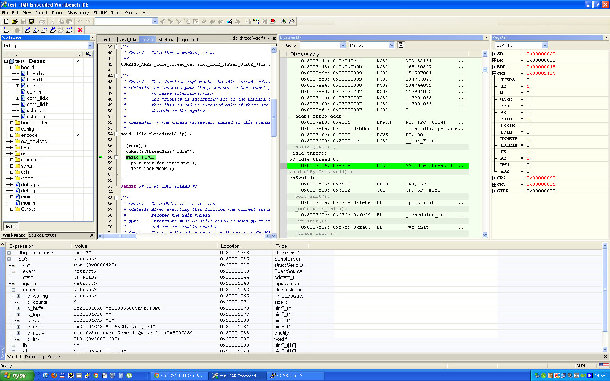Open the File menu
The width and height of the screenshot is (610, 381).
5,13
